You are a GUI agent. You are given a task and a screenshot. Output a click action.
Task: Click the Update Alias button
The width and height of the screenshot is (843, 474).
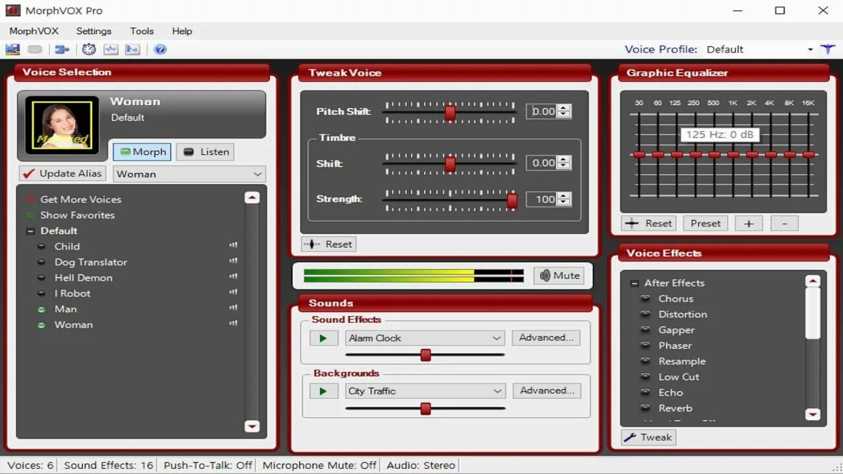pos(63,174)
